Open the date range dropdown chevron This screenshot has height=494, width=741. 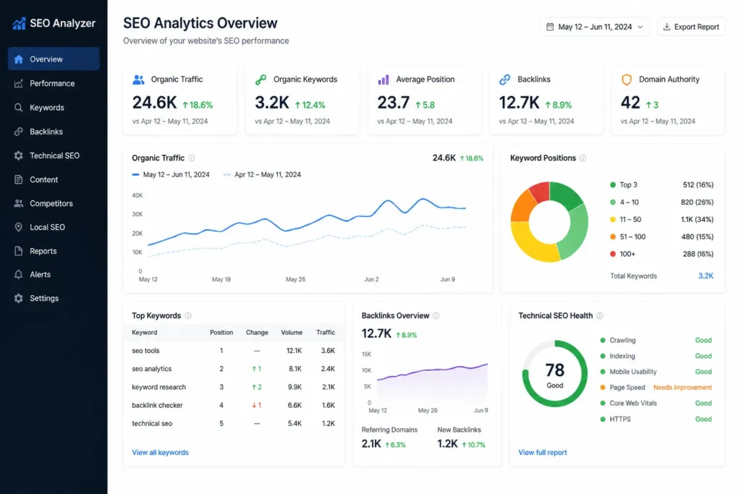pyautogui.click(x=640, y=27)
